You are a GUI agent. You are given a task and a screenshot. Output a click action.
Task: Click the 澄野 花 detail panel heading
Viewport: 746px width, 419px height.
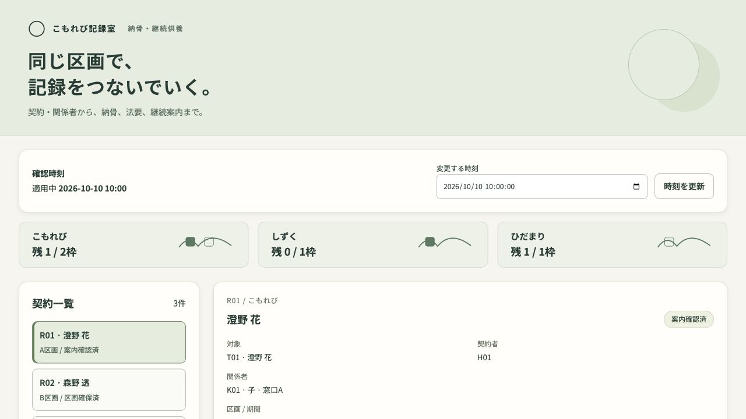(x=244, y=319)
